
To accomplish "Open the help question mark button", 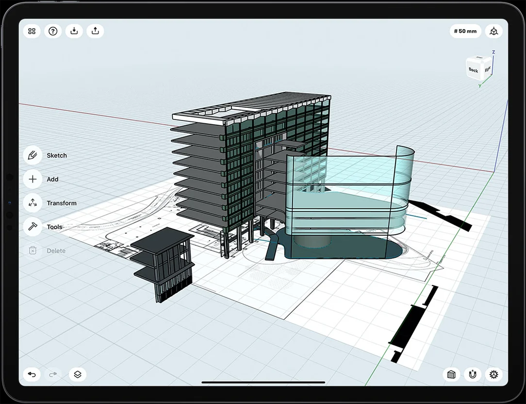I will 53,31.
